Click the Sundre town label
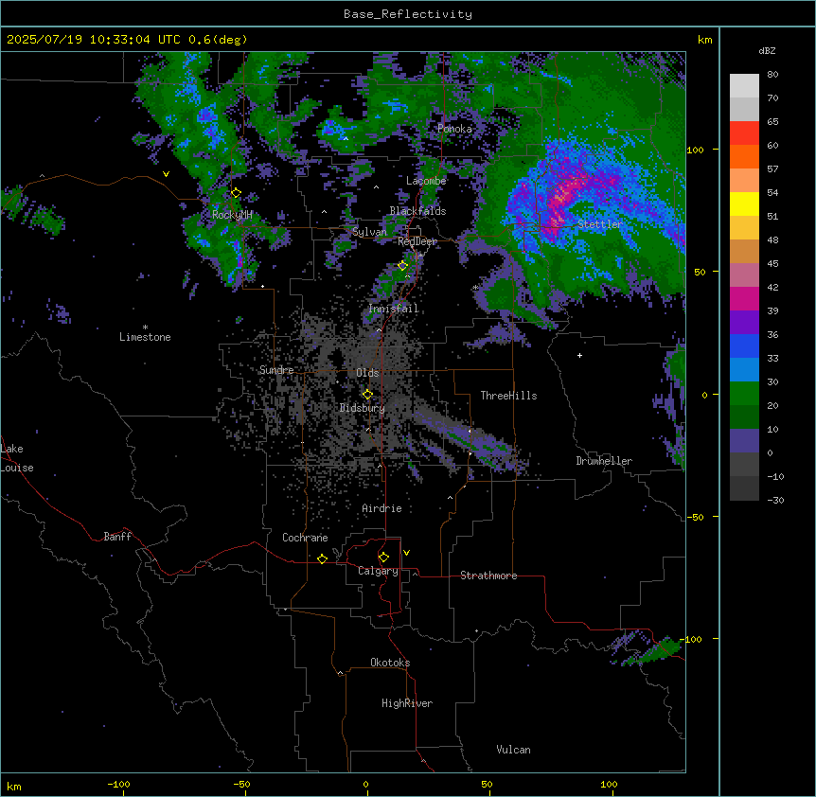 pyautogui.click(x=276, y=370)
